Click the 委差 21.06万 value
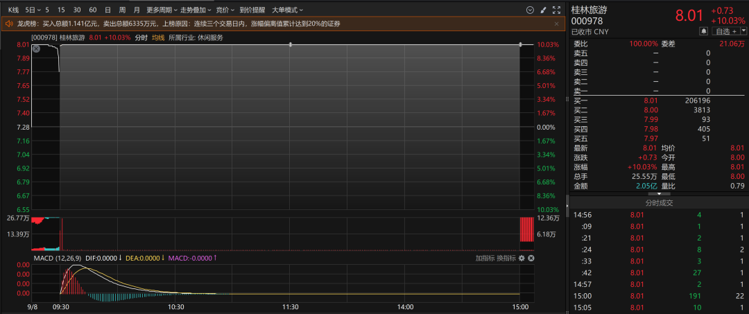Screen dimensions: 749x314 732,44
